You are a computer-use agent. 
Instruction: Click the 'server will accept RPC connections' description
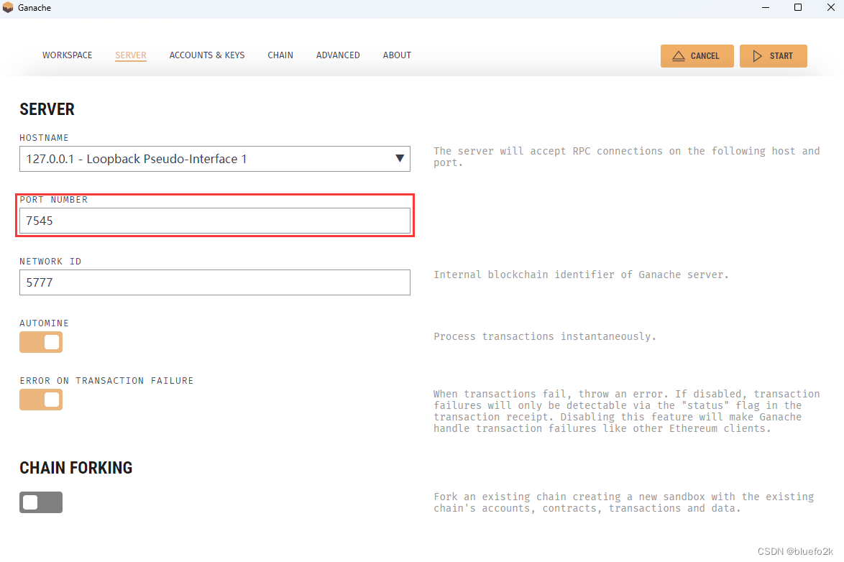pos(627,157)
